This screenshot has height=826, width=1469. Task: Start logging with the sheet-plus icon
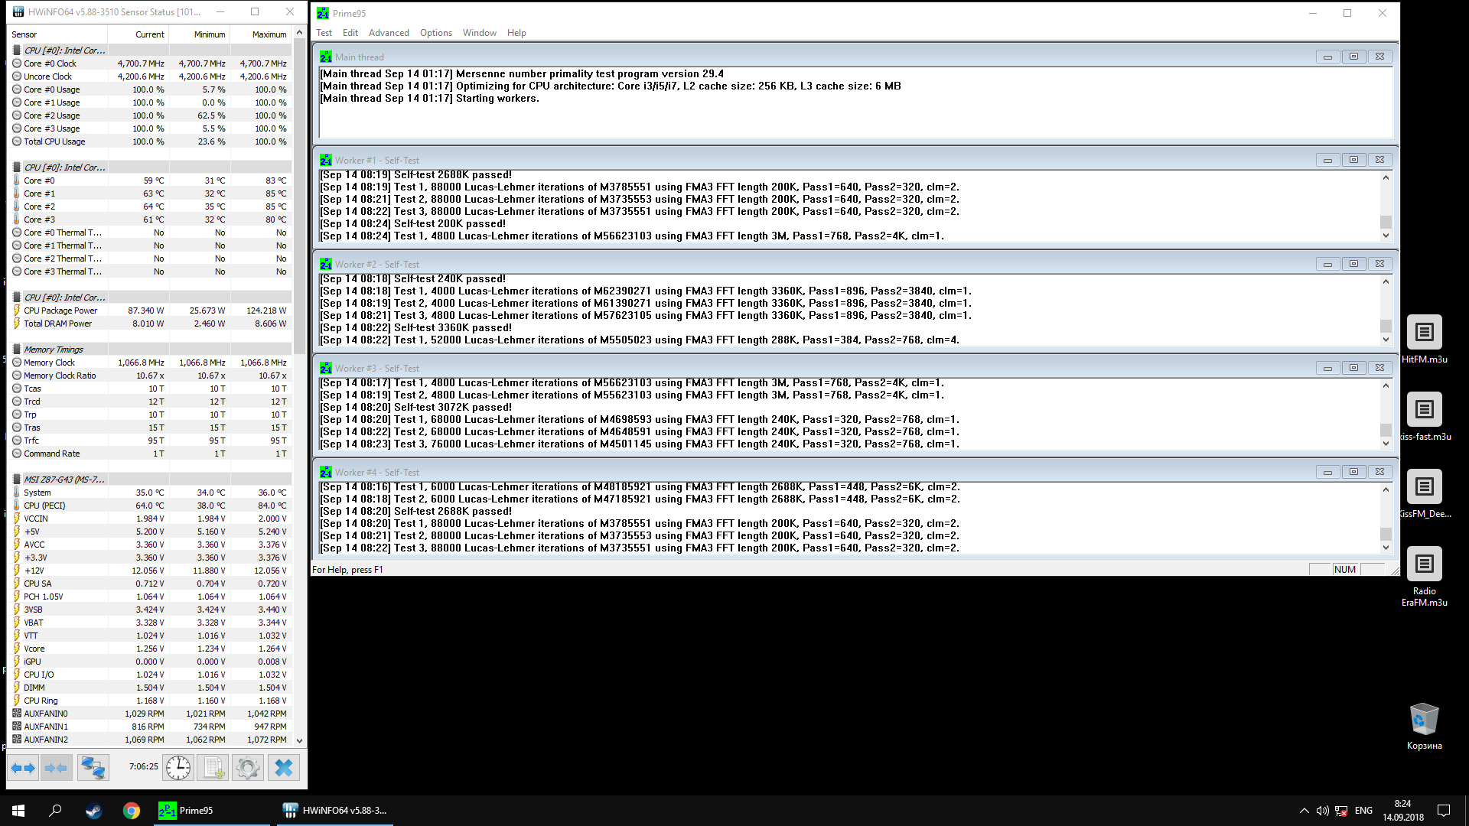tap(213, 767)
